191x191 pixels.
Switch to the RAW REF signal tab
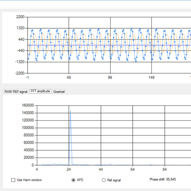16,92
